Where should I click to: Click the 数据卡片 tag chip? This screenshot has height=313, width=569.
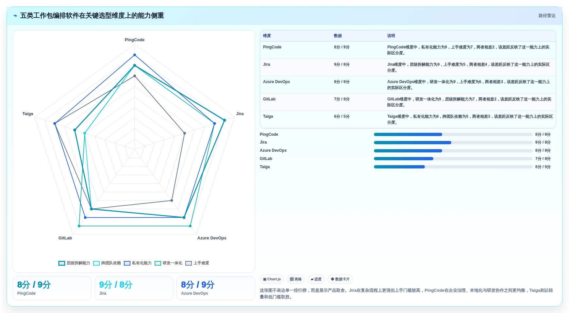pyautogui.click(x=340, y=279)
